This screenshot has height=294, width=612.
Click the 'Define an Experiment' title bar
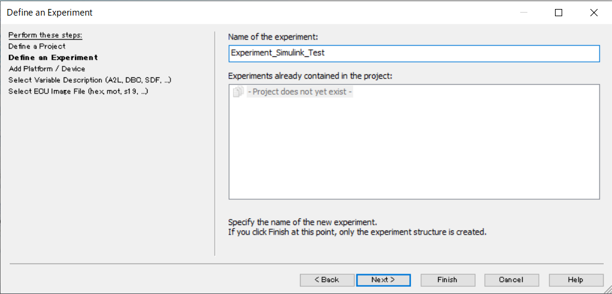(50, 13)
